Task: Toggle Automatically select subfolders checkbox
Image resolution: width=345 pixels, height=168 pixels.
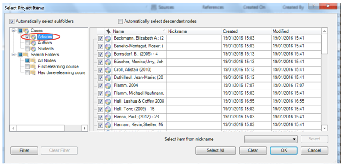Action: click(x=12, y=22)
